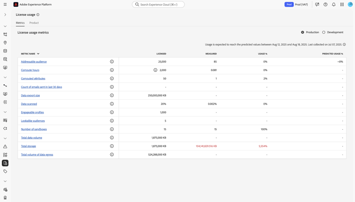This screenshot has width=355, height=202.
Task: Show info for Number of sandboxes metric
Action: point(112,129)
